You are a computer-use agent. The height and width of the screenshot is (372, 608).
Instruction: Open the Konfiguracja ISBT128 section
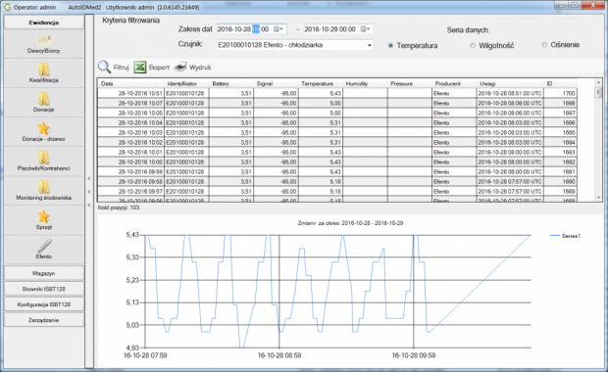[44, 304]
